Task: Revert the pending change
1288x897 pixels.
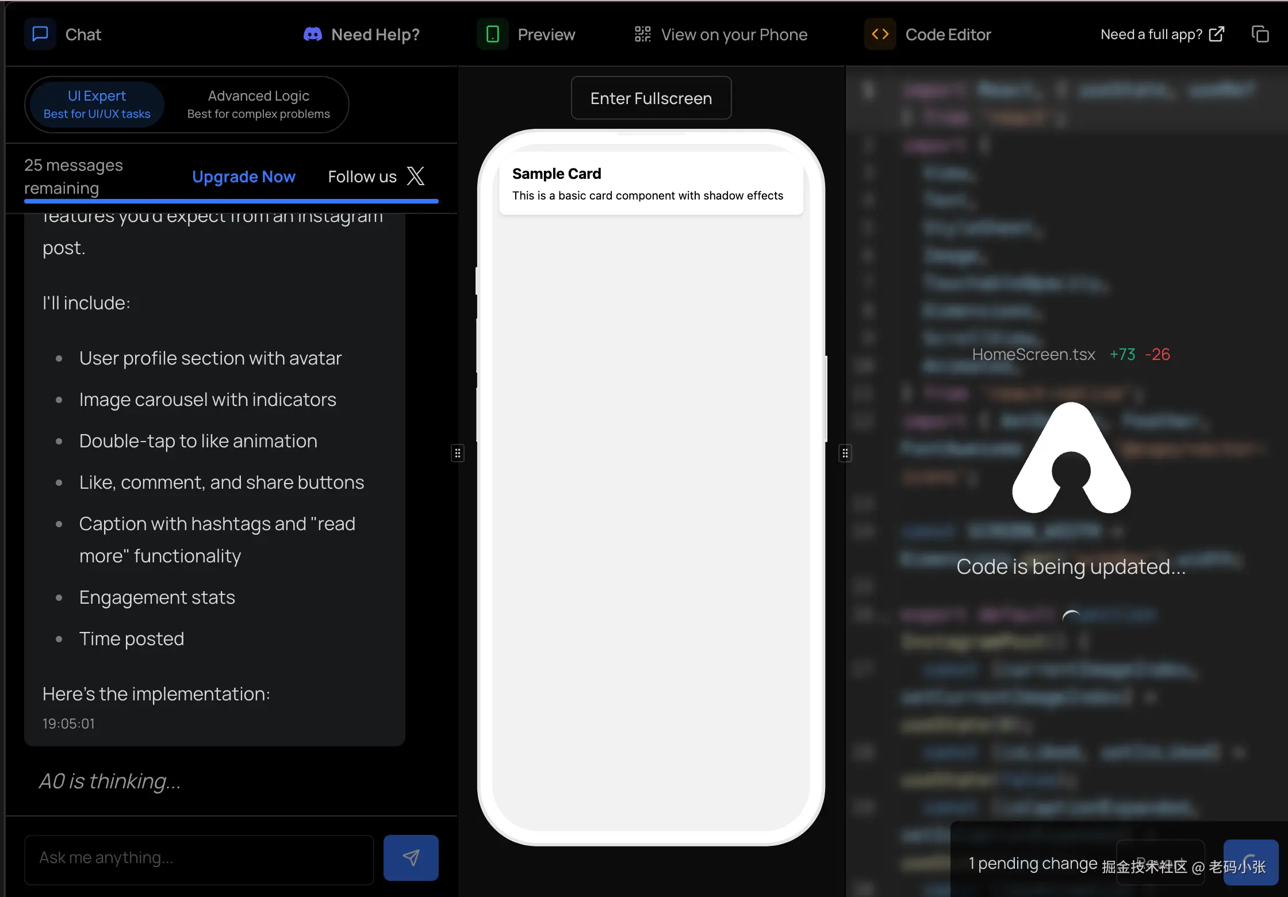Action: [x=1160, y=862]
